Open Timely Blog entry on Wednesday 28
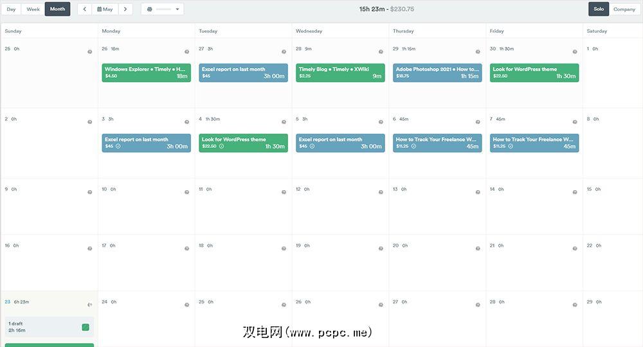The height and width of the screenshot is (347, 643). pos(340,73)
